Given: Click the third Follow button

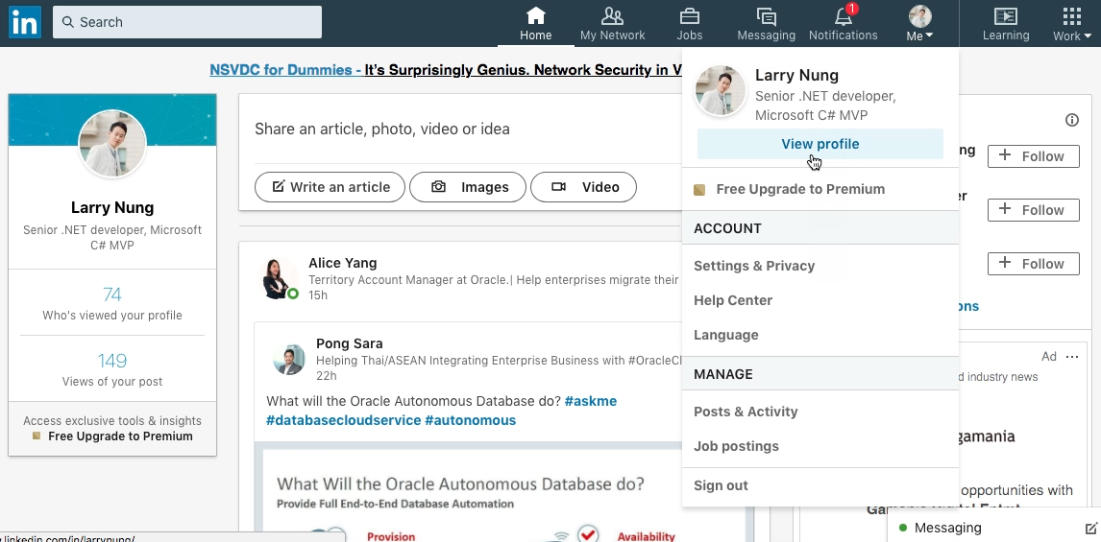Looking at the screenshot, I should (x=1033, y=264).
